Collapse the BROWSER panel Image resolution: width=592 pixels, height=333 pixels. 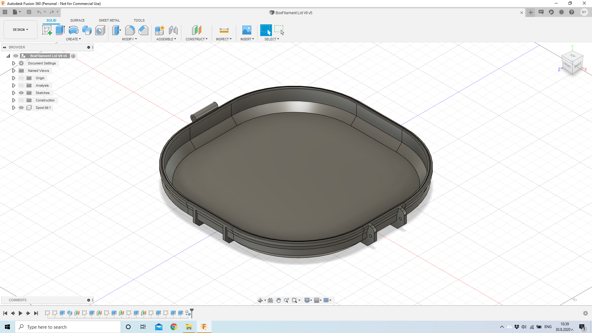pyautogui.click(x=5, y=47)
